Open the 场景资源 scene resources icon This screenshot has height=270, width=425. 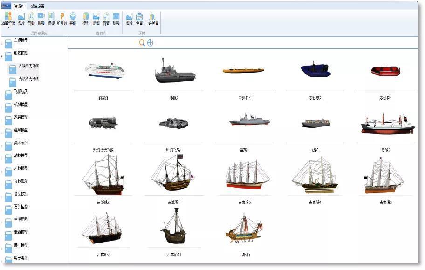click(8, 17)
